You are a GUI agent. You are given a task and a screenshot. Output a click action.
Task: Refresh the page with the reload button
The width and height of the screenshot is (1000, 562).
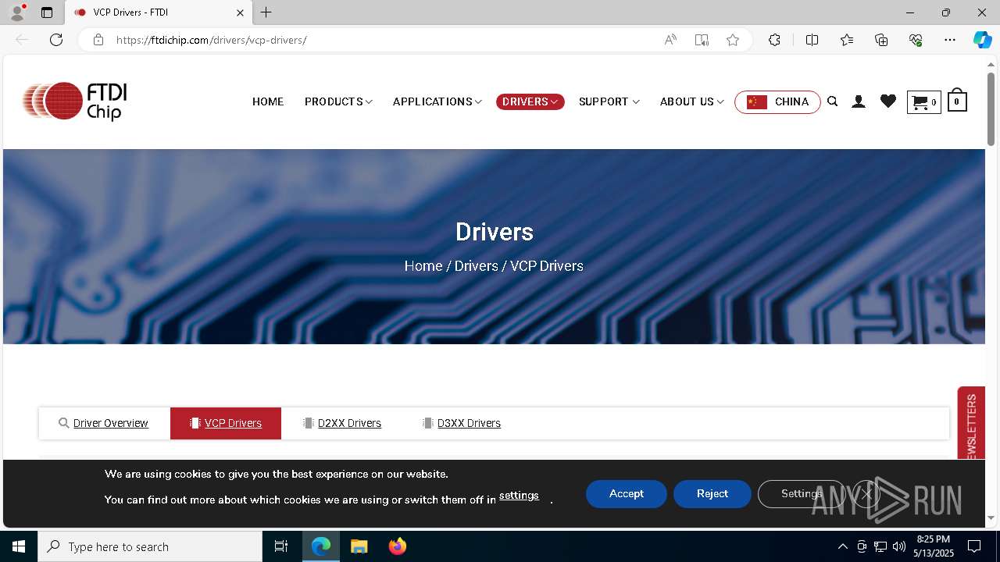point(56,40)
